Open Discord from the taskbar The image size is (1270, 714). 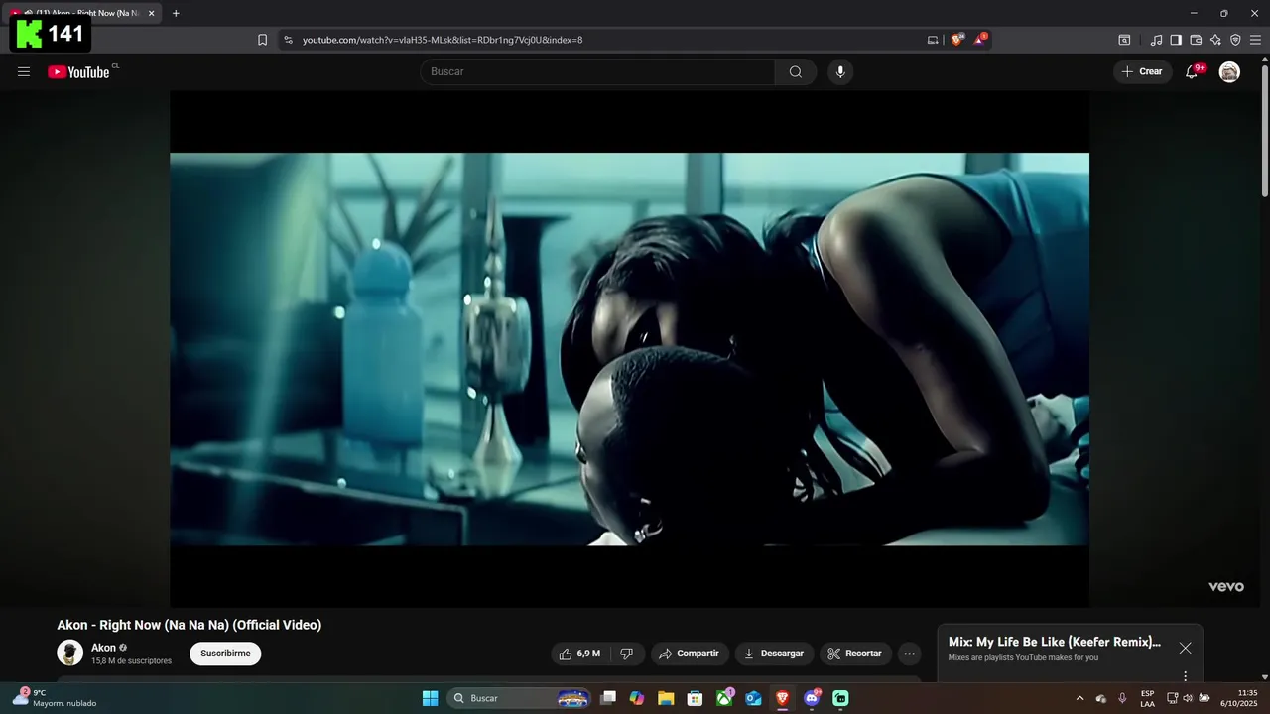(812, 698)
